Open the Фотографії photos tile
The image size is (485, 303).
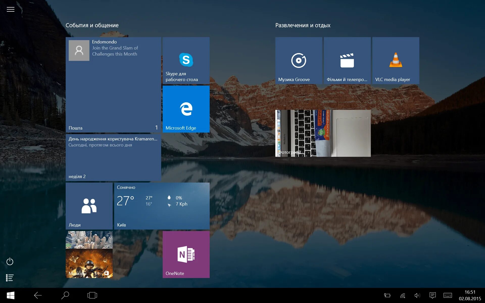323,133
